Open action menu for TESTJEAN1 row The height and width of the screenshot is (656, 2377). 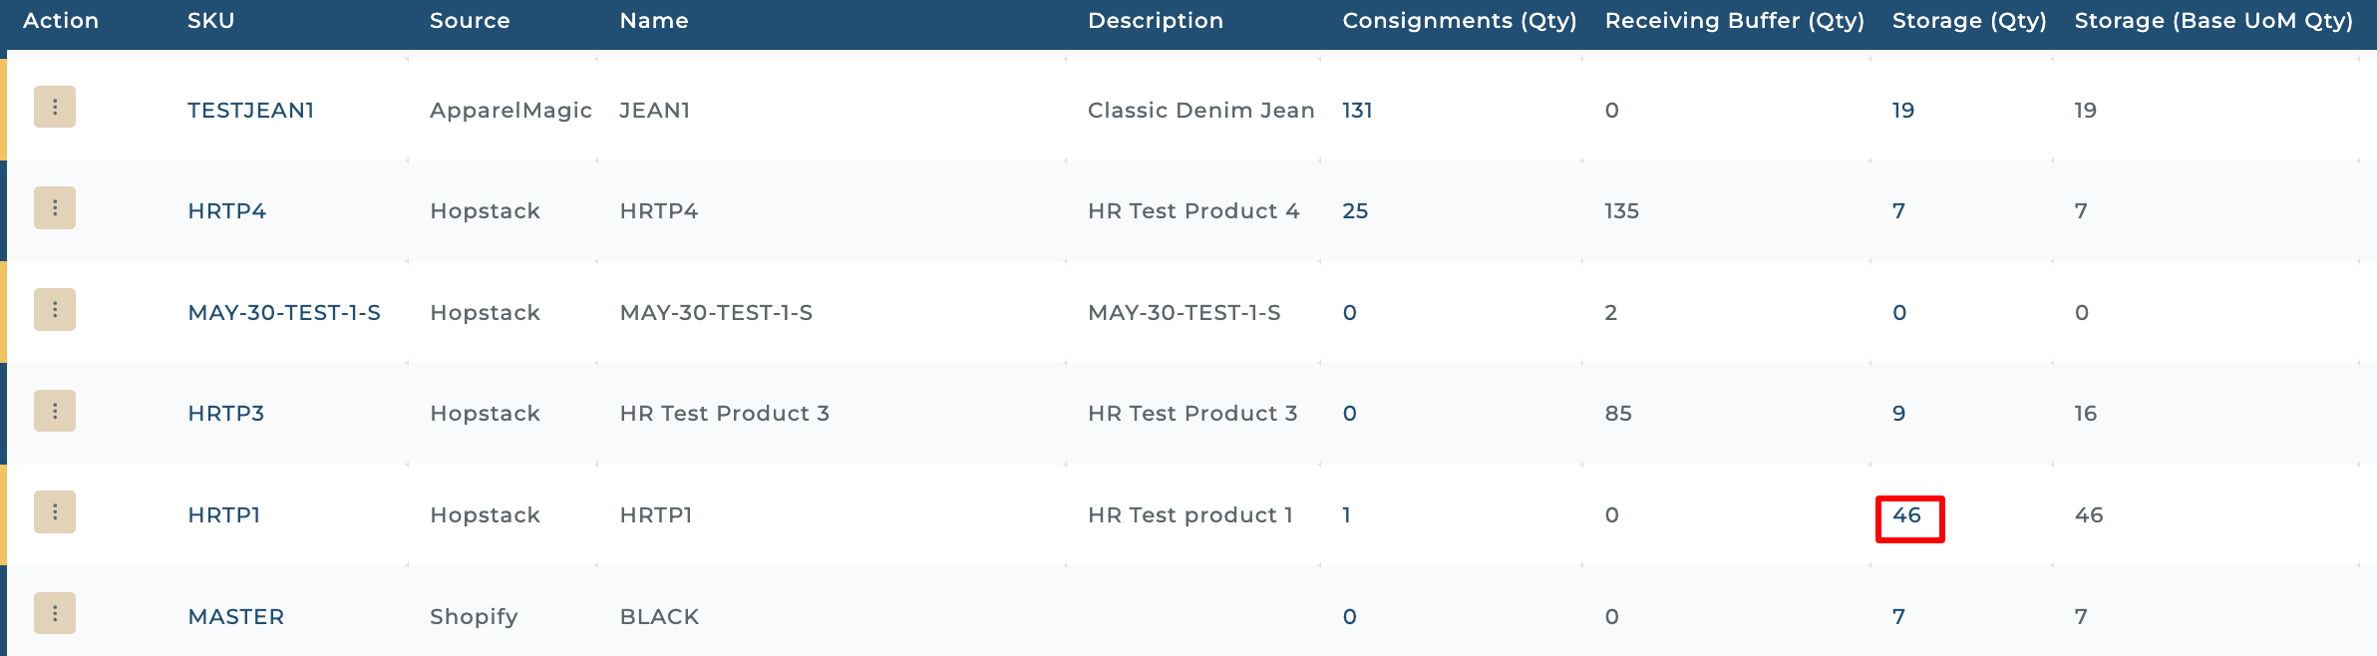(x=55, y=107)
